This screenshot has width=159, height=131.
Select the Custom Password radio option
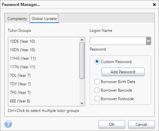coord(97,62)
